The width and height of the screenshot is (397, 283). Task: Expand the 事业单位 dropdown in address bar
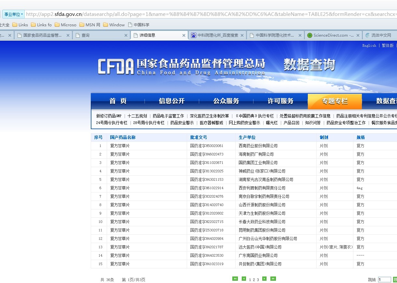13,14
